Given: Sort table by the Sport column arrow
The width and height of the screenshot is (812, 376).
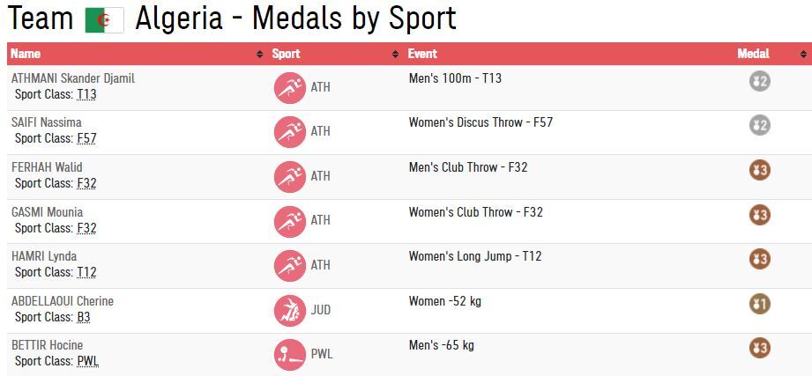Looking at the screenshot, I should click(x=396, y=55).
